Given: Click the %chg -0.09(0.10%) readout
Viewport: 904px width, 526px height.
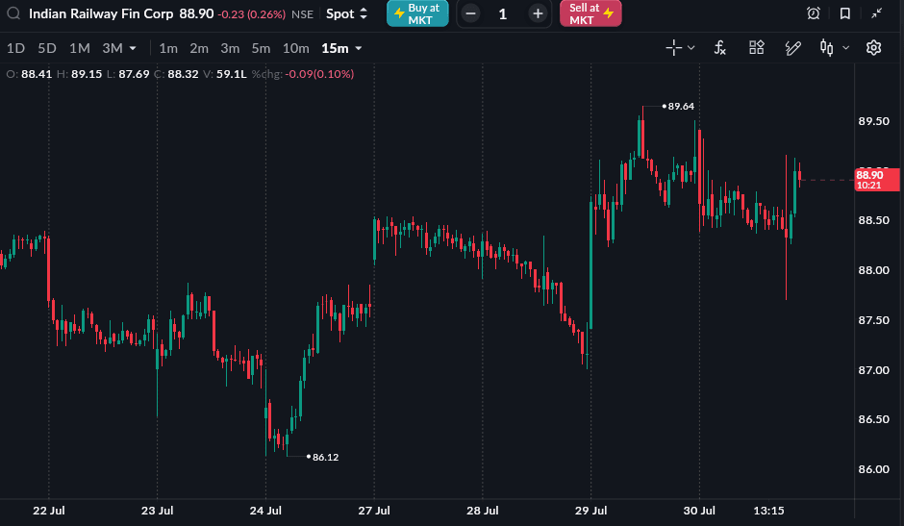Looking at the screenshot, I should 303,74.
